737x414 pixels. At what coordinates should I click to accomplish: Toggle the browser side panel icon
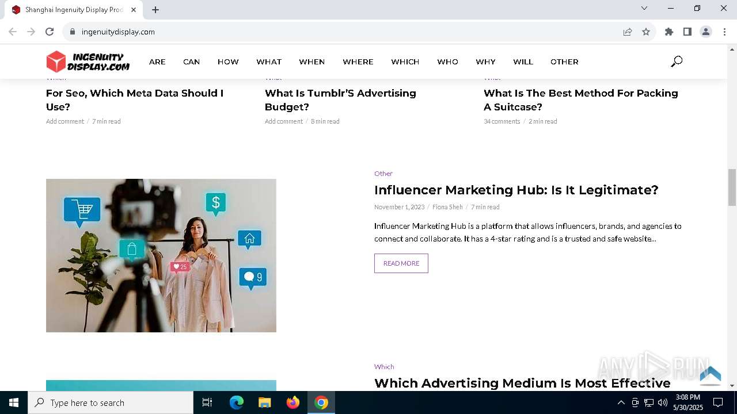[687, 32]
